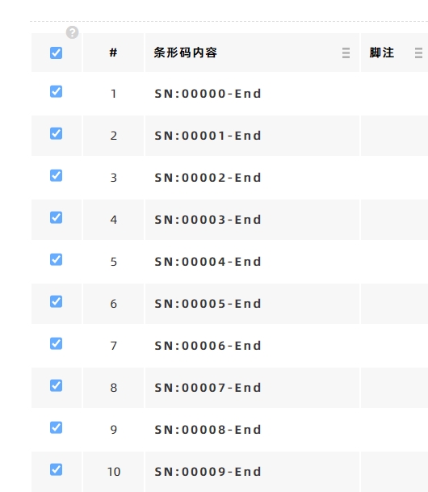428x492 pixels.
Task: Uncheck the checkbox for row 4
Action: [57, 217]
